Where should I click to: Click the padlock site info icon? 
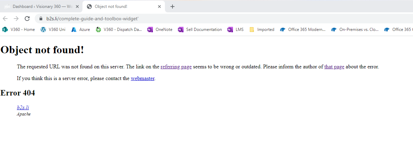pyautogui.click(x=41, y=19)
